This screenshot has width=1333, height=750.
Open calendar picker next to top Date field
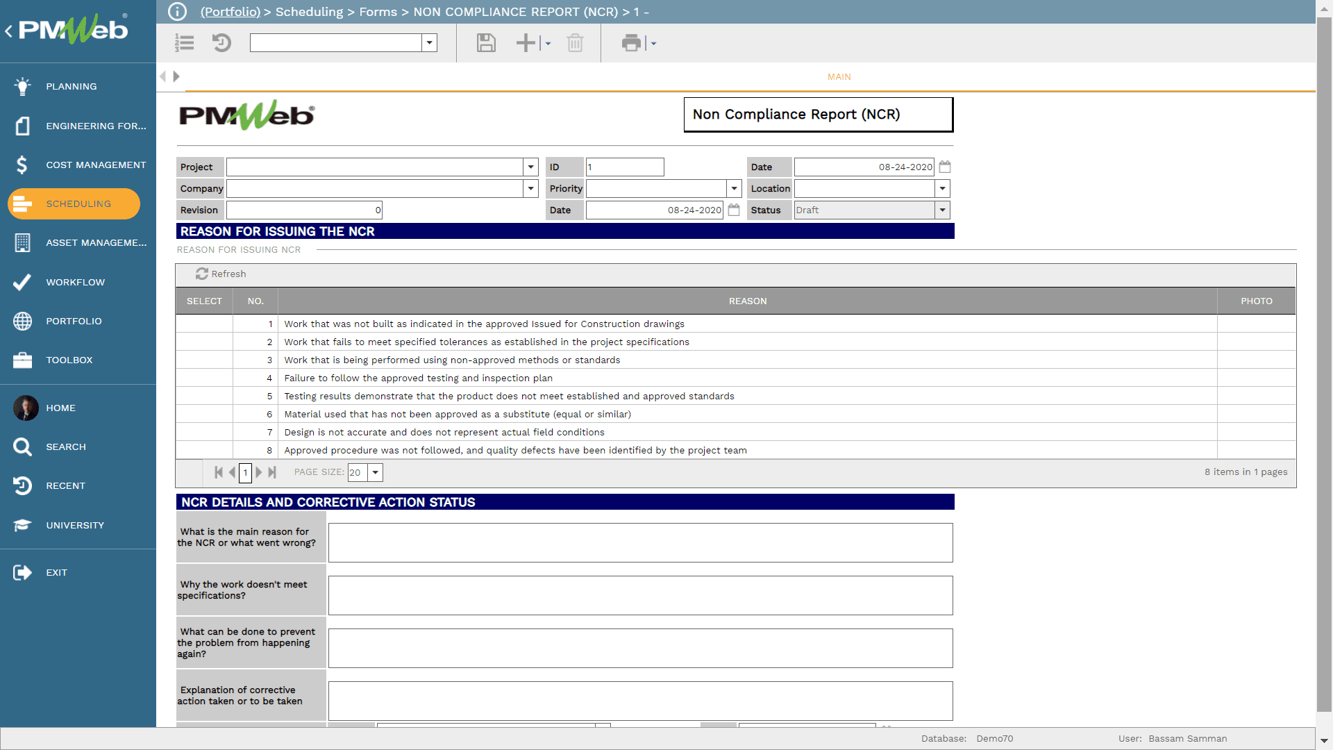tap(945, 167)
